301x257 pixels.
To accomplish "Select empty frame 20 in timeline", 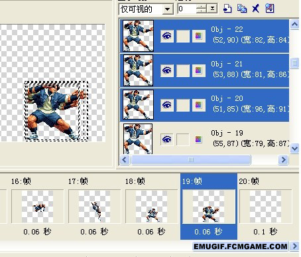I will click(x=265, y=207).
